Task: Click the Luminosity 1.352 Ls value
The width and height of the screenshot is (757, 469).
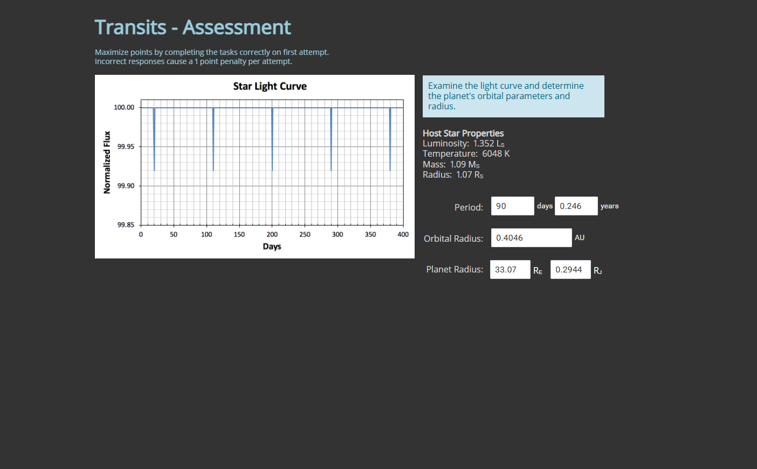Action: pos(484,143)
